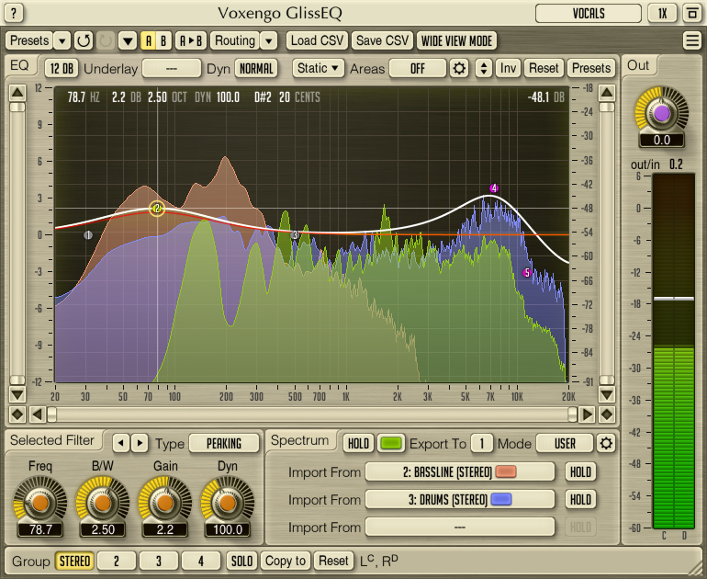
Task: Open the 2: BASSLINE import source selector
Action: tap(459, 472)
